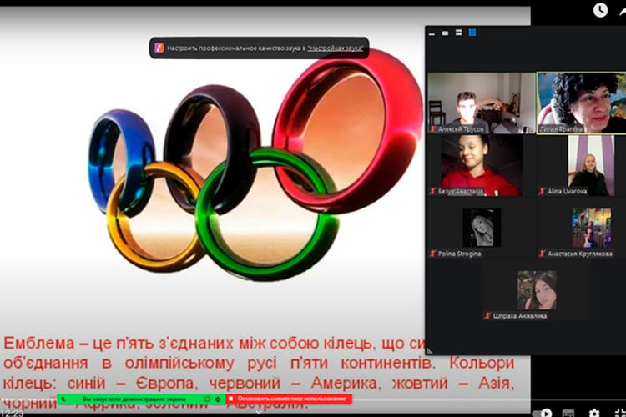Select Анастасия Круглякова profile picture tile
Screen dimensions: 626x417
point(591,228)
